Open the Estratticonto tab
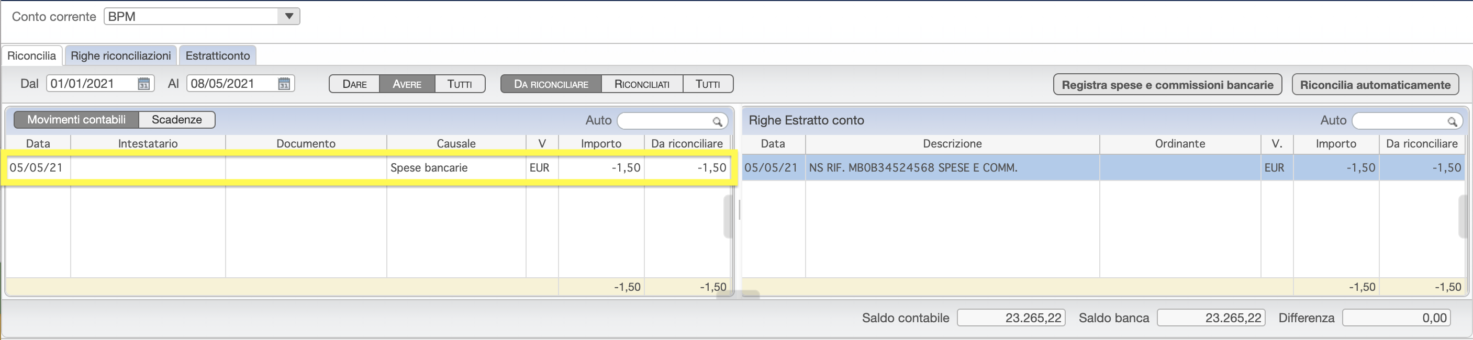 217,55
